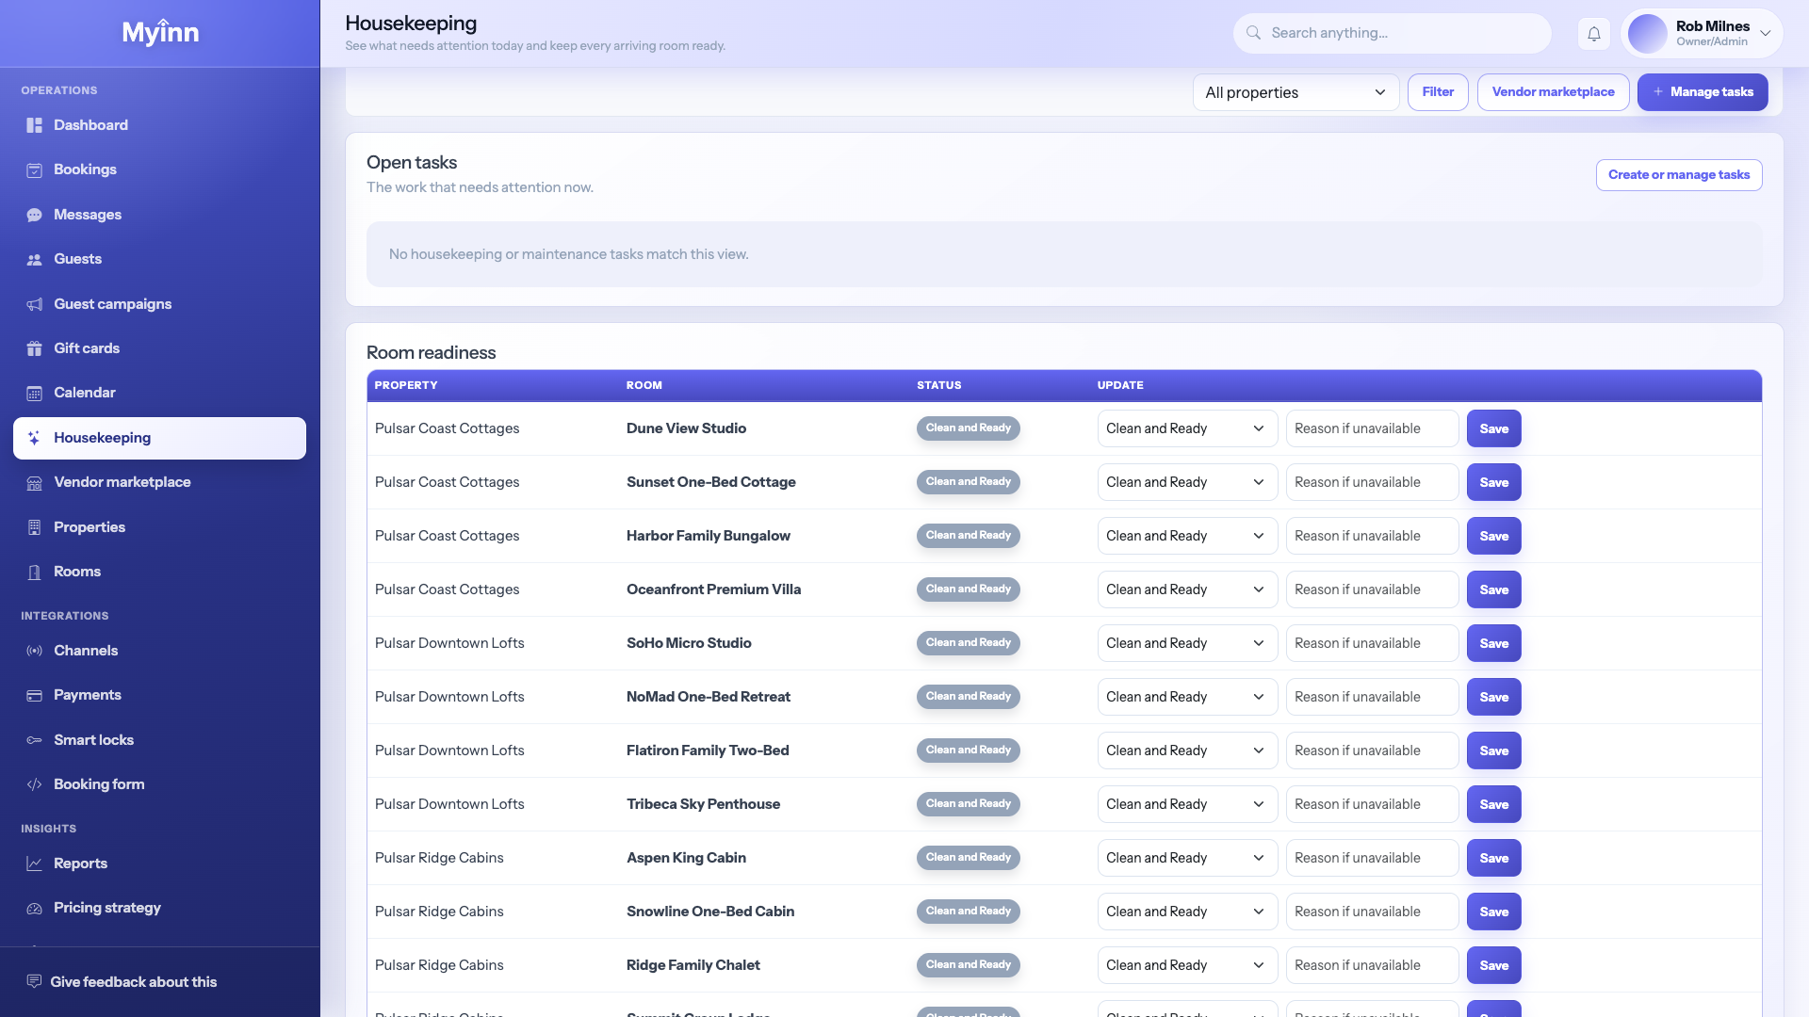Click reason field for Oceanfront Premium Villa
The height and width of the screenshot is (1017, 1809).
[1372, 589]
